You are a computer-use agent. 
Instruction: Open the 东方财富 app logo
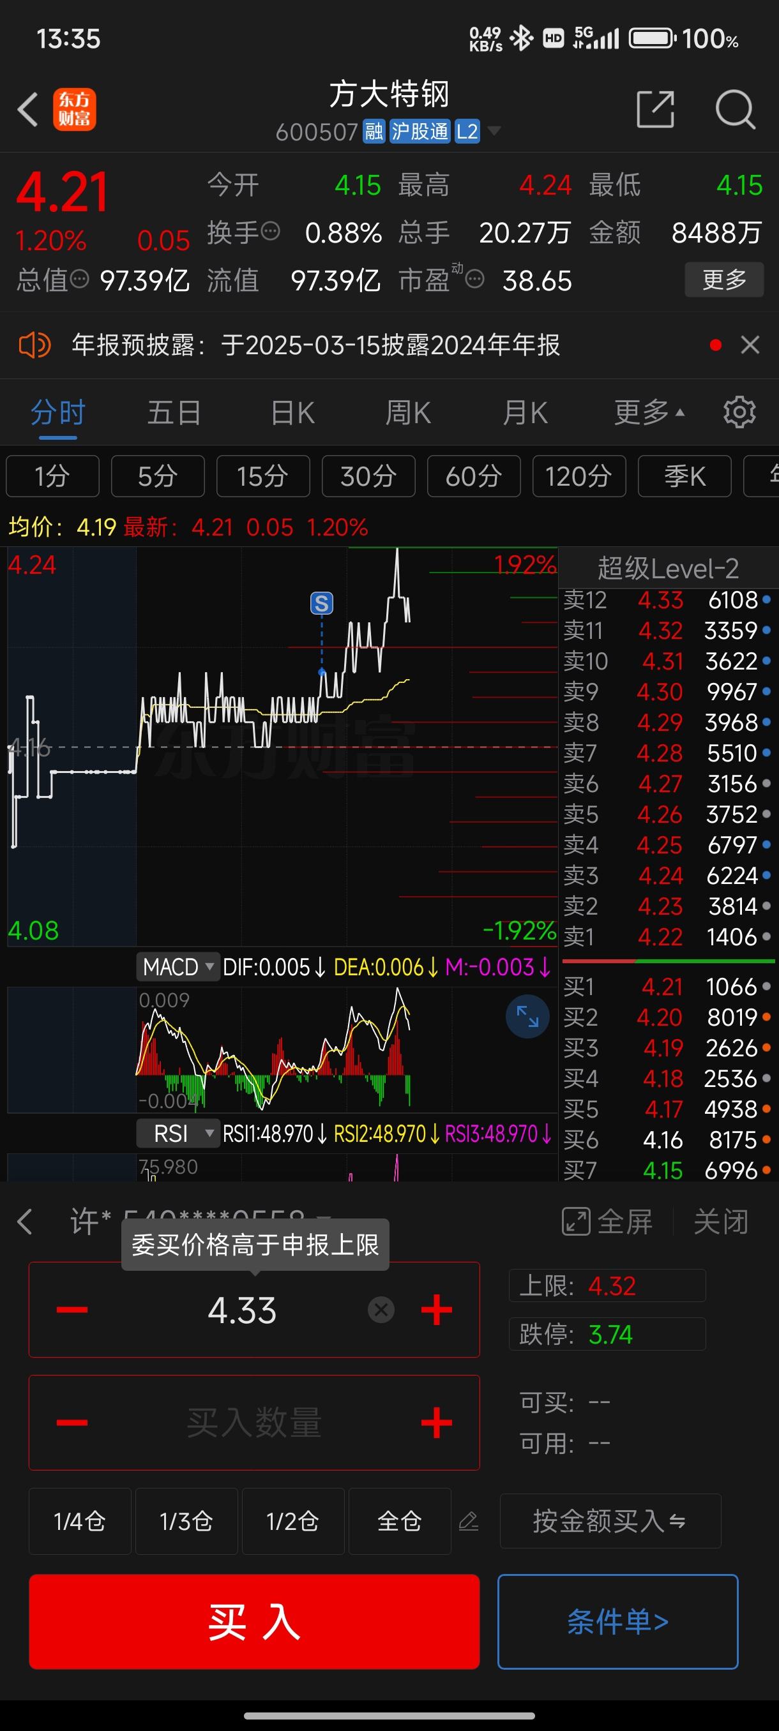point(75,110)
